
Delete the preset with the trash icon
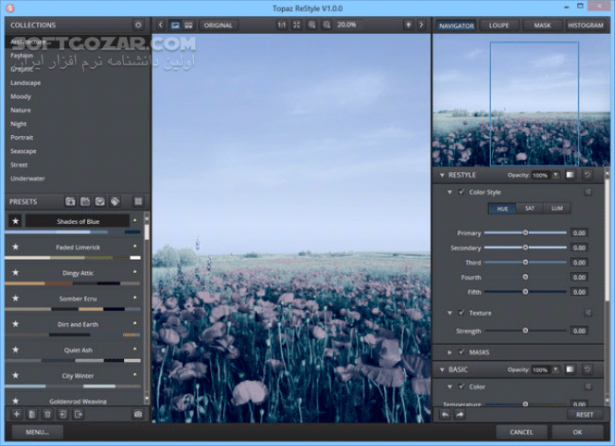coord(47,414)
